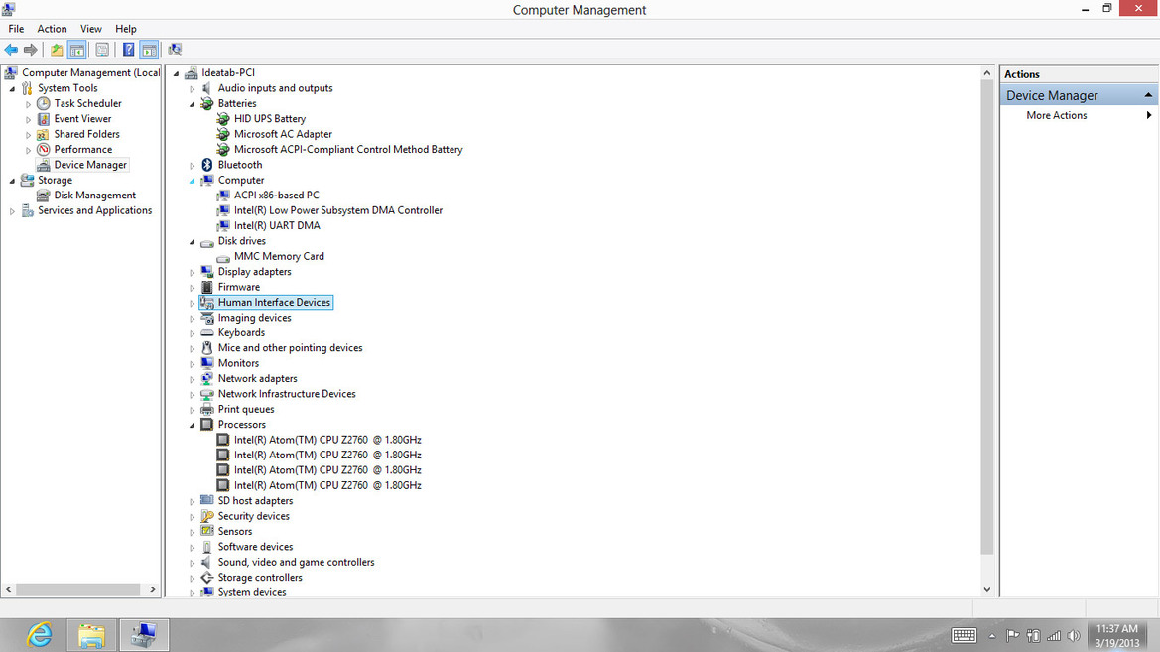Click Mice and other pointing devices icon
Screen dimensions: 1160x652
207,347
